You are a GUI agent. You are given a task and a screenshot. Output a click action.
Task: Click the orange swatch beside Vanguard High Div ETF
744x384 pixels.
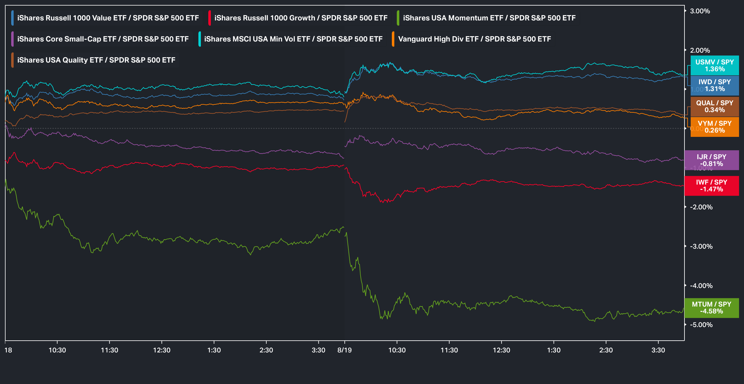click(x=393, y=39)
